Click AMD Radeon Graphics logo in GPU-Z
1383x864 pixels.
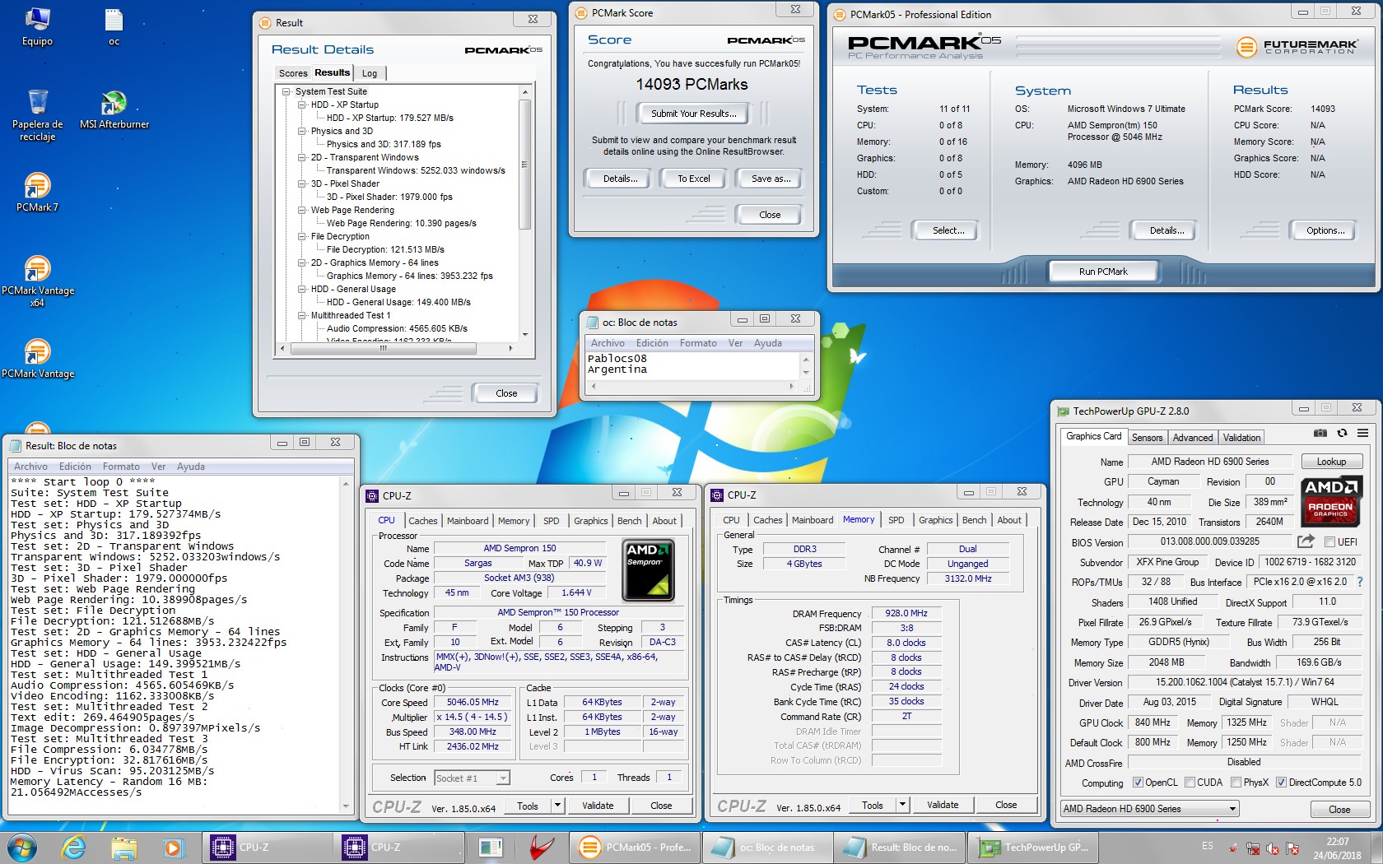tap(1330, 502)
